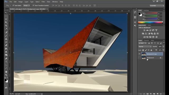
Task: Pick a color from the spectrum ramp
Action: 151,22
